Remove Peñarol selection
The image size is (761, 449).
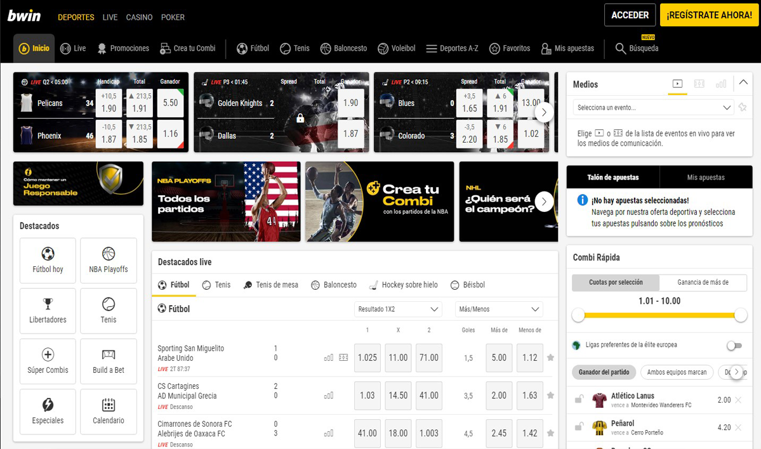coord(738,427)
